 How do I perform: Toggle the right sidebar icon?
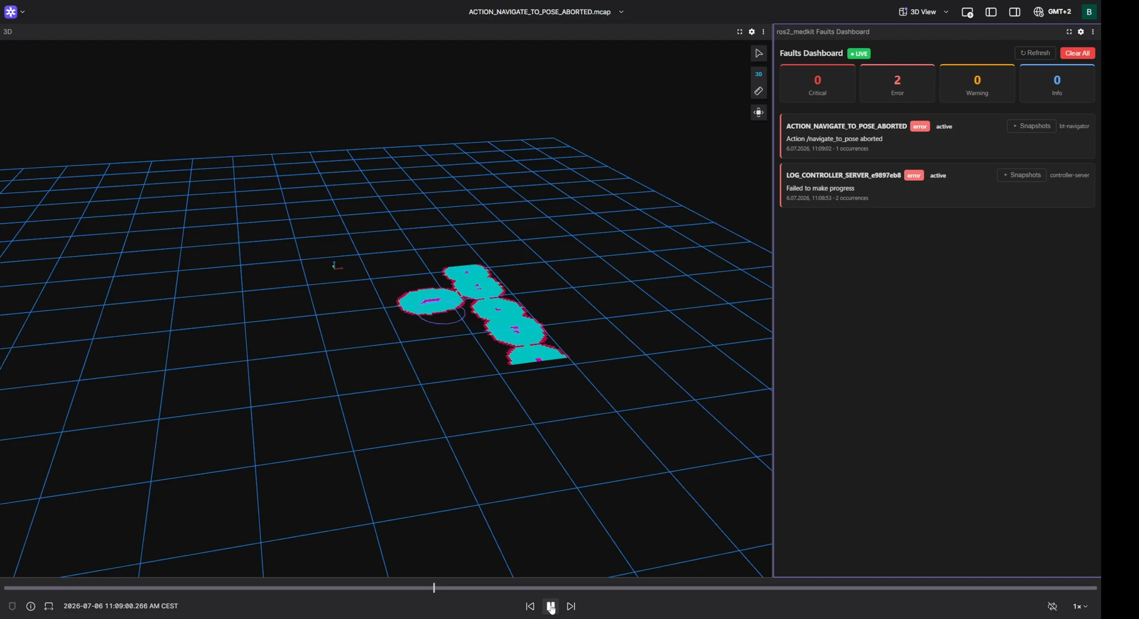(1014, 12)
